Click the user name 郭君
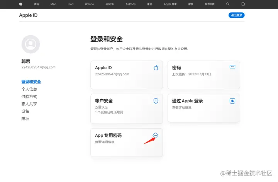The height and width of the screenshot is (182, 278). pyautogui.click(x=26, y=61)
